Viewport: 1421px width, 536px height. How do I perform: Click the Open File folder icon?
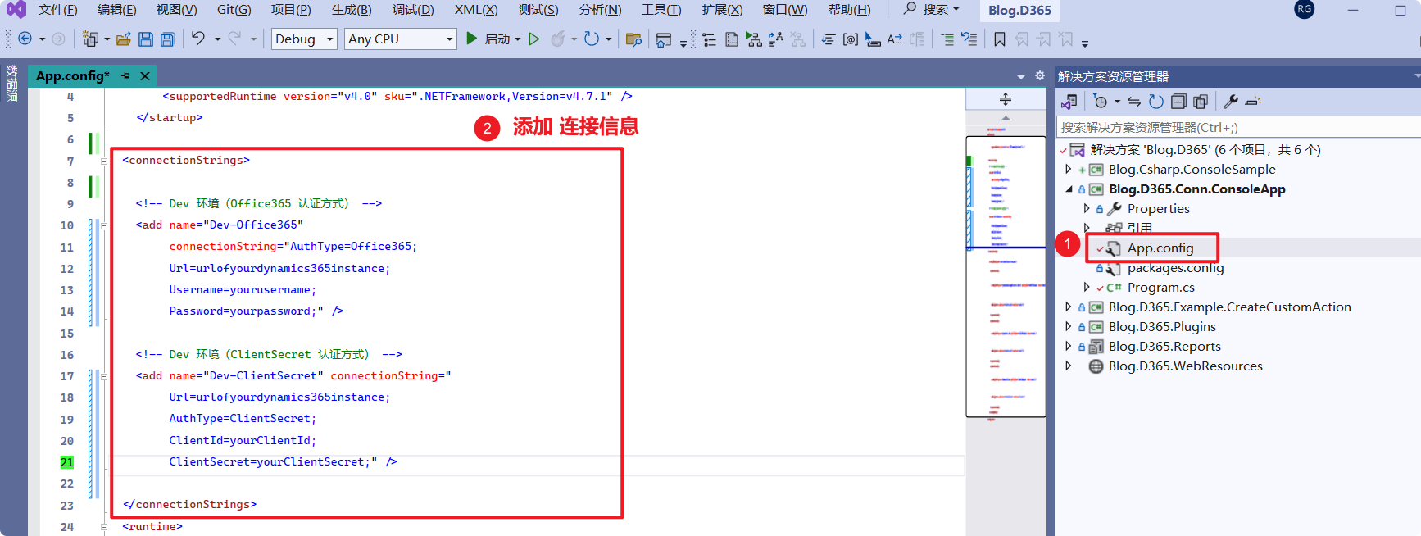tap(124, 39)
